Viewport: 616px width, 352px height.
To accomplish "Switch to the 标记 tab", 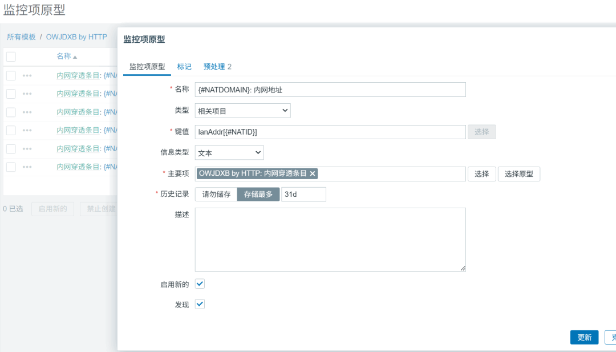I will click(184, 66).
